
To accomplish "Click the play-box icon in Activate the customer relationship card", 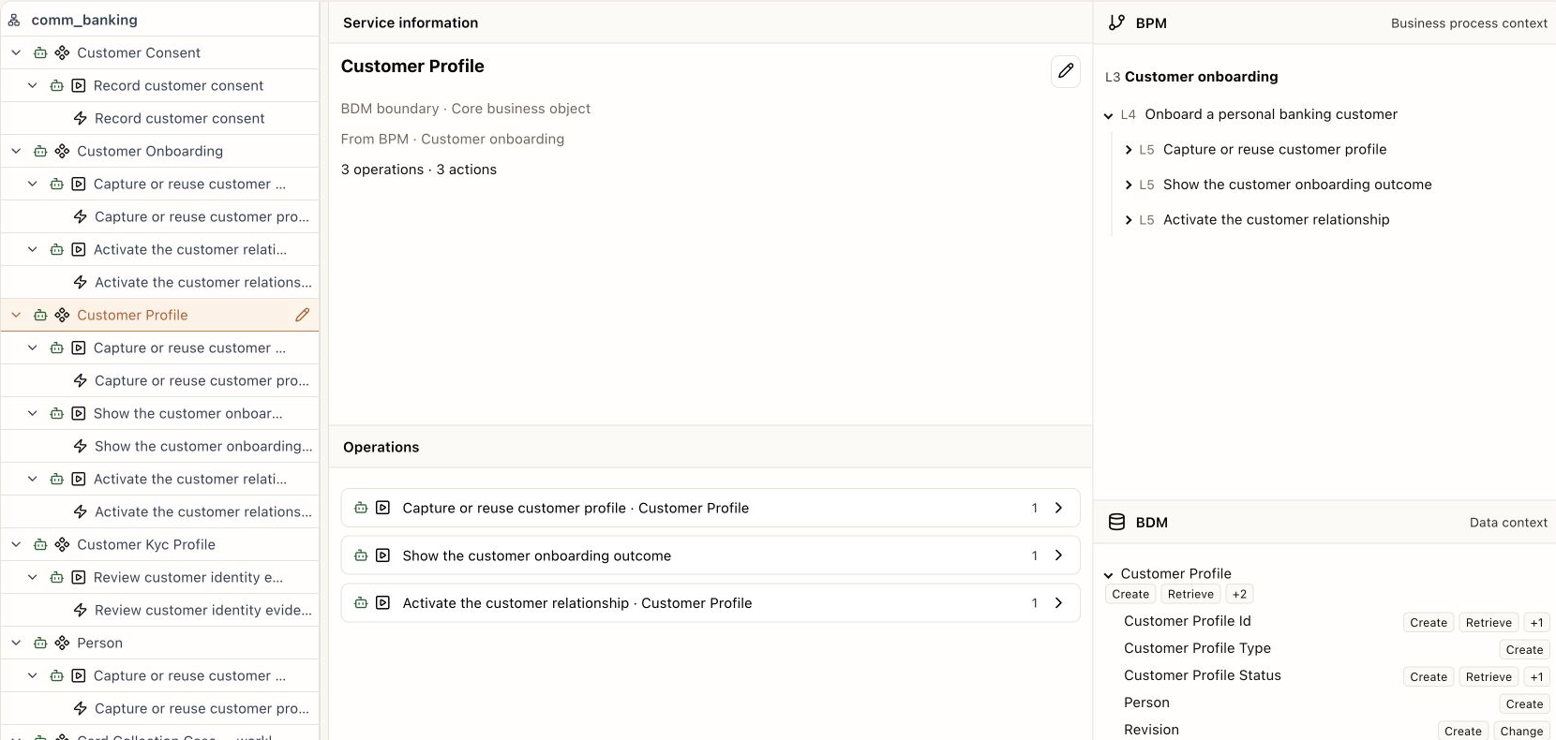I will coord(382,603).
